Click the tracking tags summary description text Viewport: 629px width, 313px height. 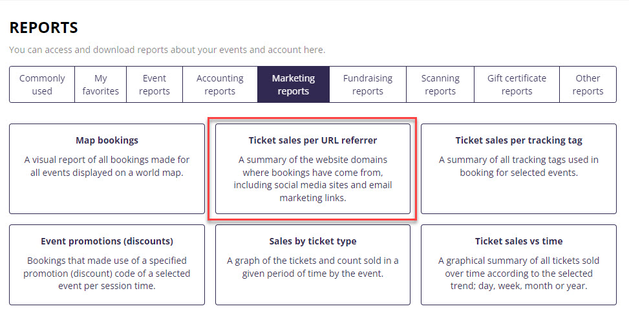[518, 166]
